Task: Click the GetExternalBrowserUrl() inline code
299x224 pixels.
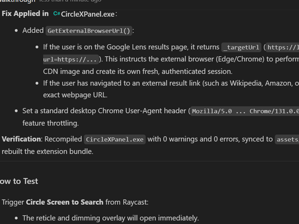Action: [89, 31]
